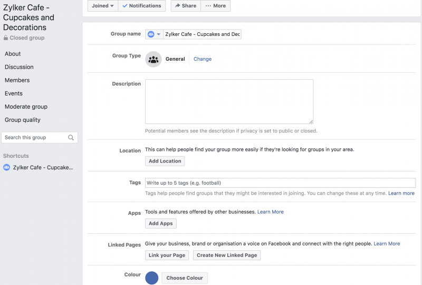Click the Add Location button
This screenshot has width=422, height=285.
click(x=165, y=161)
